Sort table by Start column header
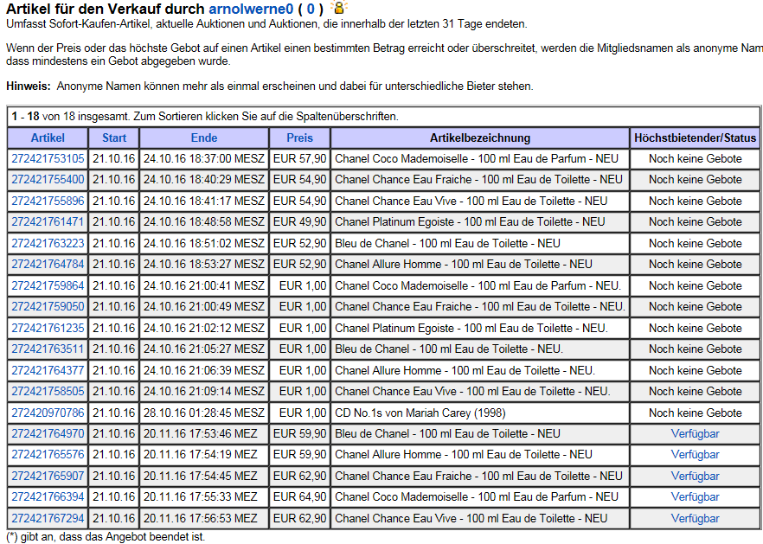The width and height of the screenshot is (763, 544). click(x=114, y=138)
